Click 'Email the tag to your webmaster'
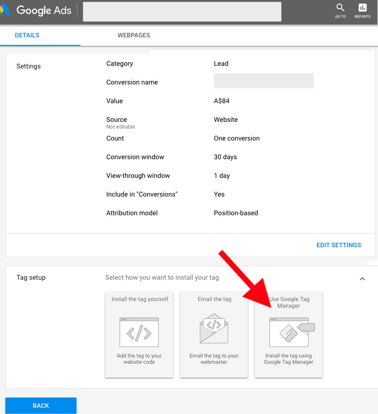Image resolution: width=378 pixels, height=414 pixels. [x=214, y=359]
